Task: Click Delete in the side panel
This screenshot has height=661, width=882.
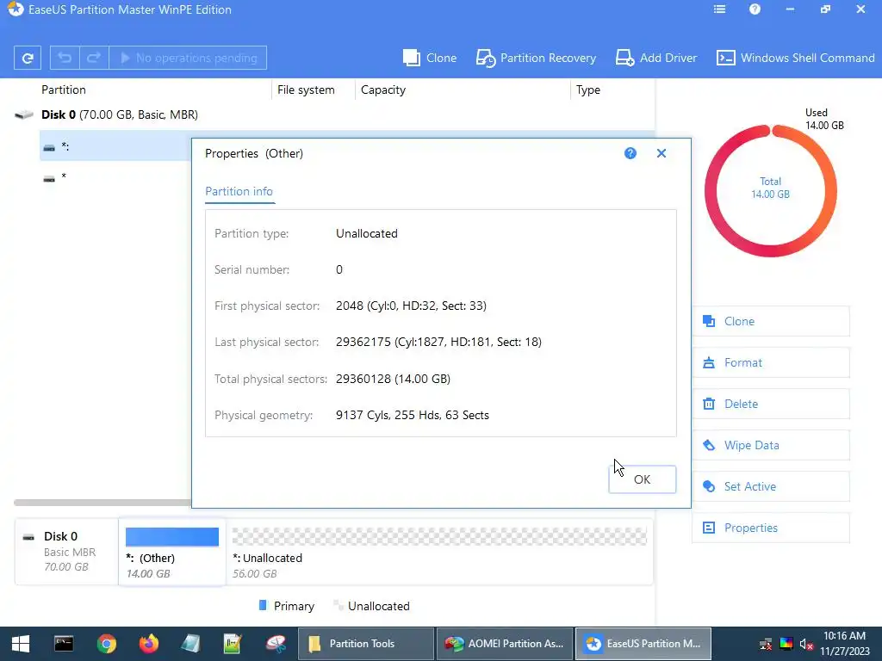Action: click(x=771, y=405)
